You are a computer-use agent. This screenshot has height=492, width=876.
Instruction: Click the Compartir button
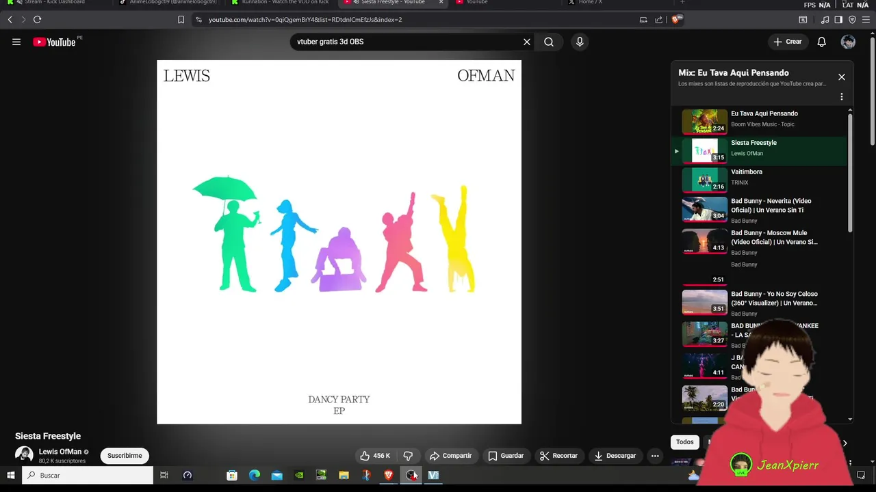450,456
